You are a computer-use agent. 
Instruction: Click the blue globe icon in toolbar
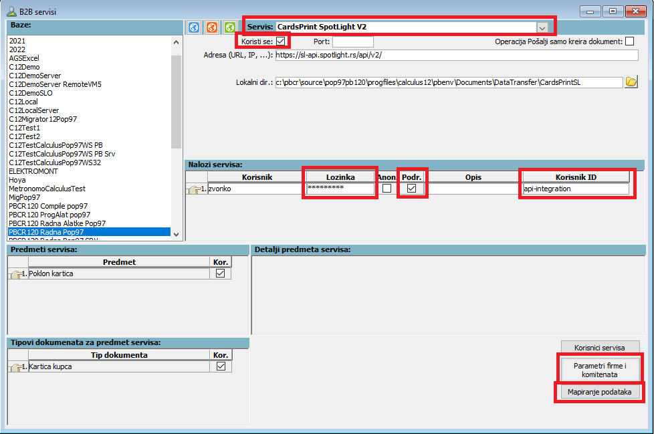(x=194, y=27)
